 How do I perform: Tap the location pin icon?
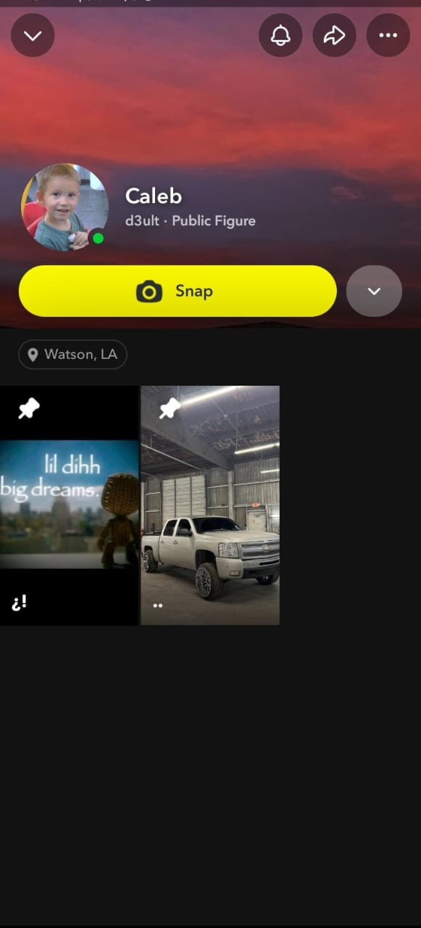[33, 355]
